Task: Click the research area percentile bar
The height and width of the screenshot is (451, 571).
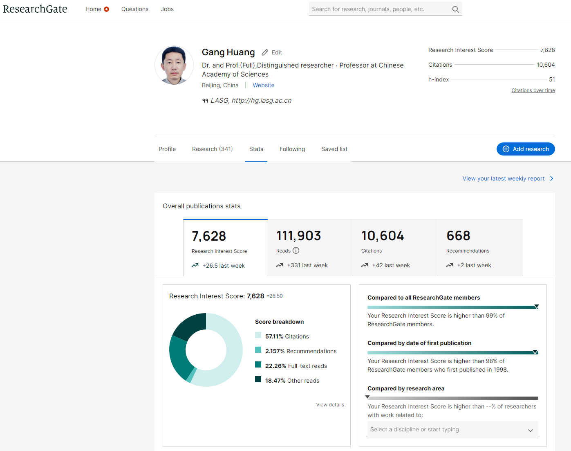Action: coord(453,398)
